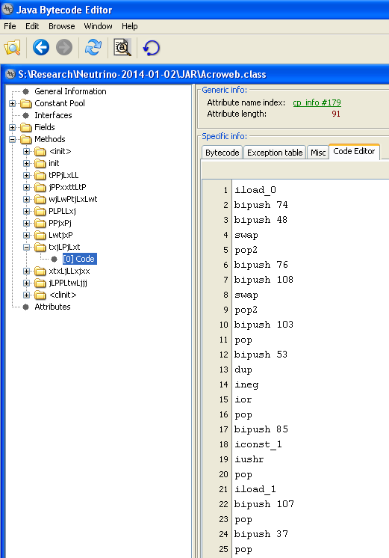Image resolution: width=389 pixels, height=558 pixels.
Task: Select the [0] Code tree entry
Action: click(80, 259)
